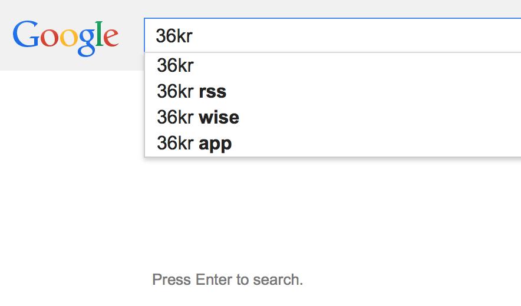Click the final red e in the logo
The height and width of the screenshot is (306, 521).
click(110, 38)
